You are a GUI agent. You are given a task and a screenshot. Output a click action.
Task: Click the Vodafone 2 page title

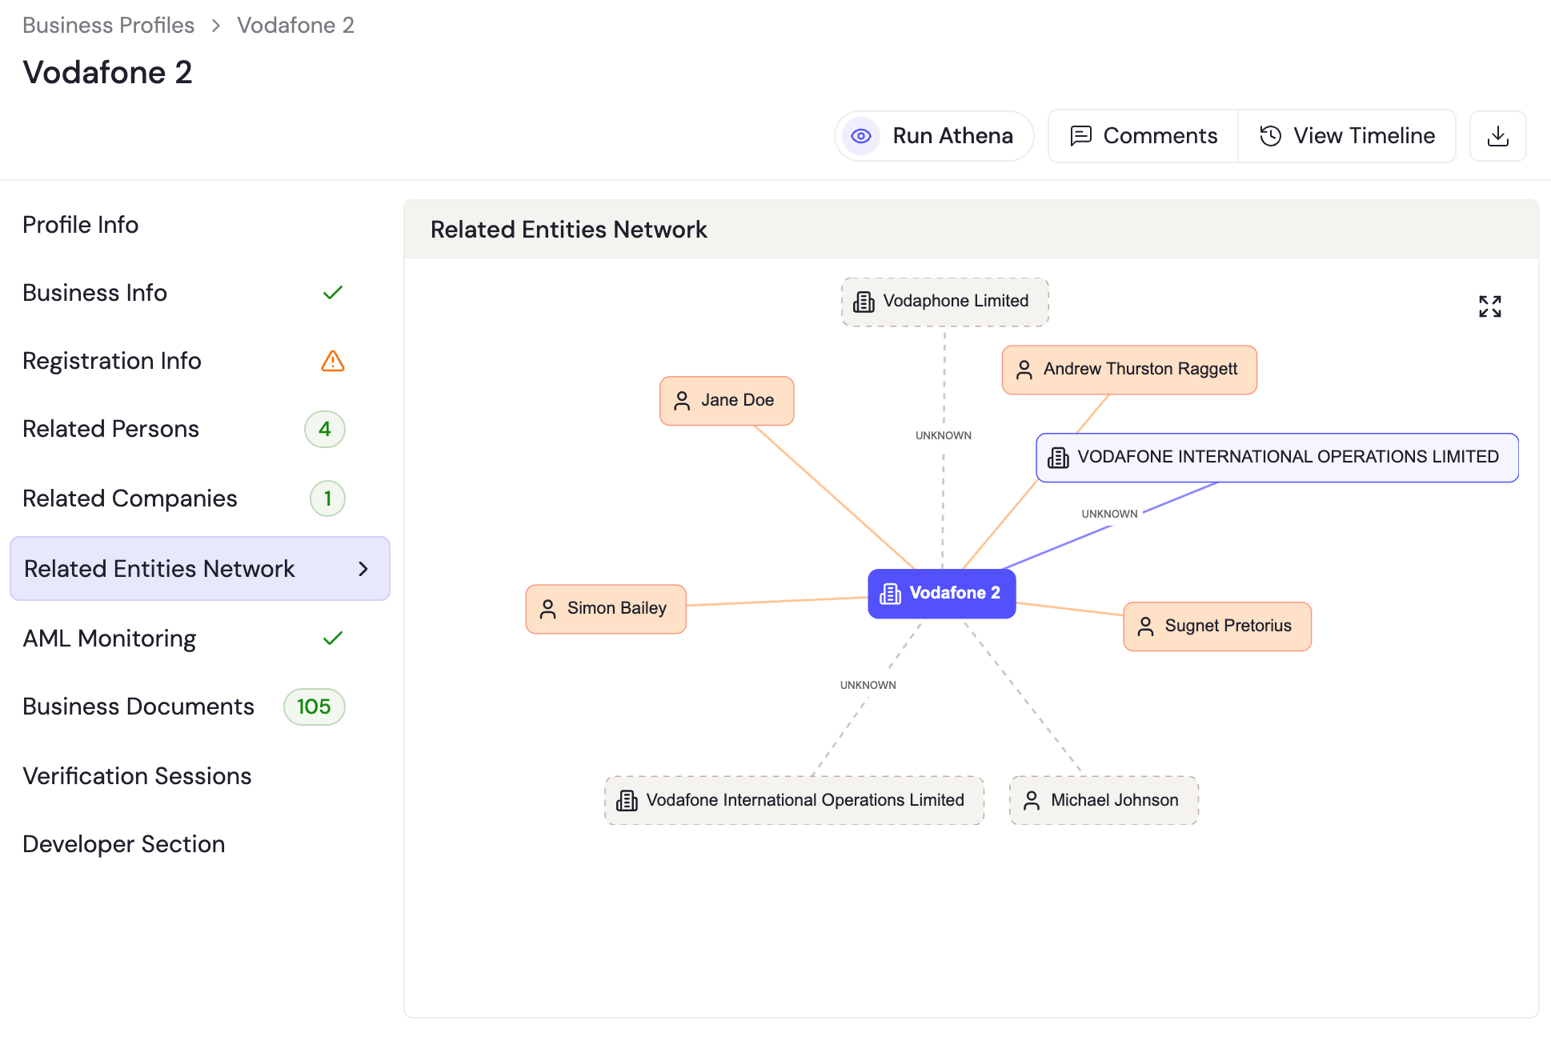pyautogui.click(x=107, y=72)
